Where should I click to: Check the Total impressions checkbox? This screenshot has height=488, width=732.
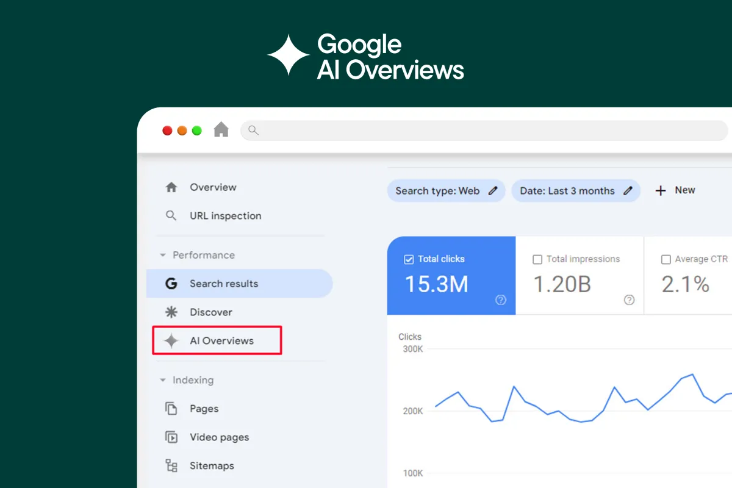537,260
